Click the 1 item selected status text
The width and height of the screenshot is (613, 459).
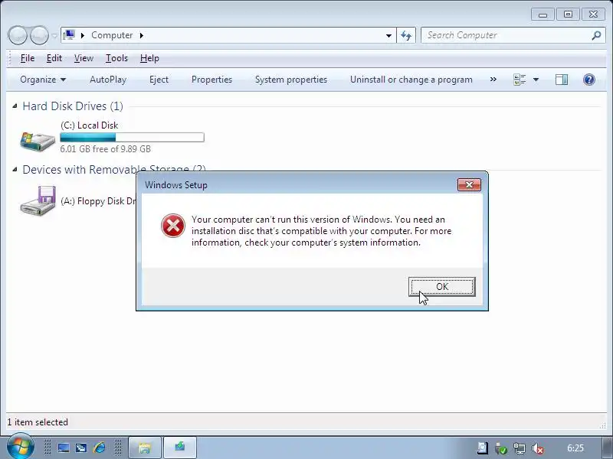click(38, 422)
